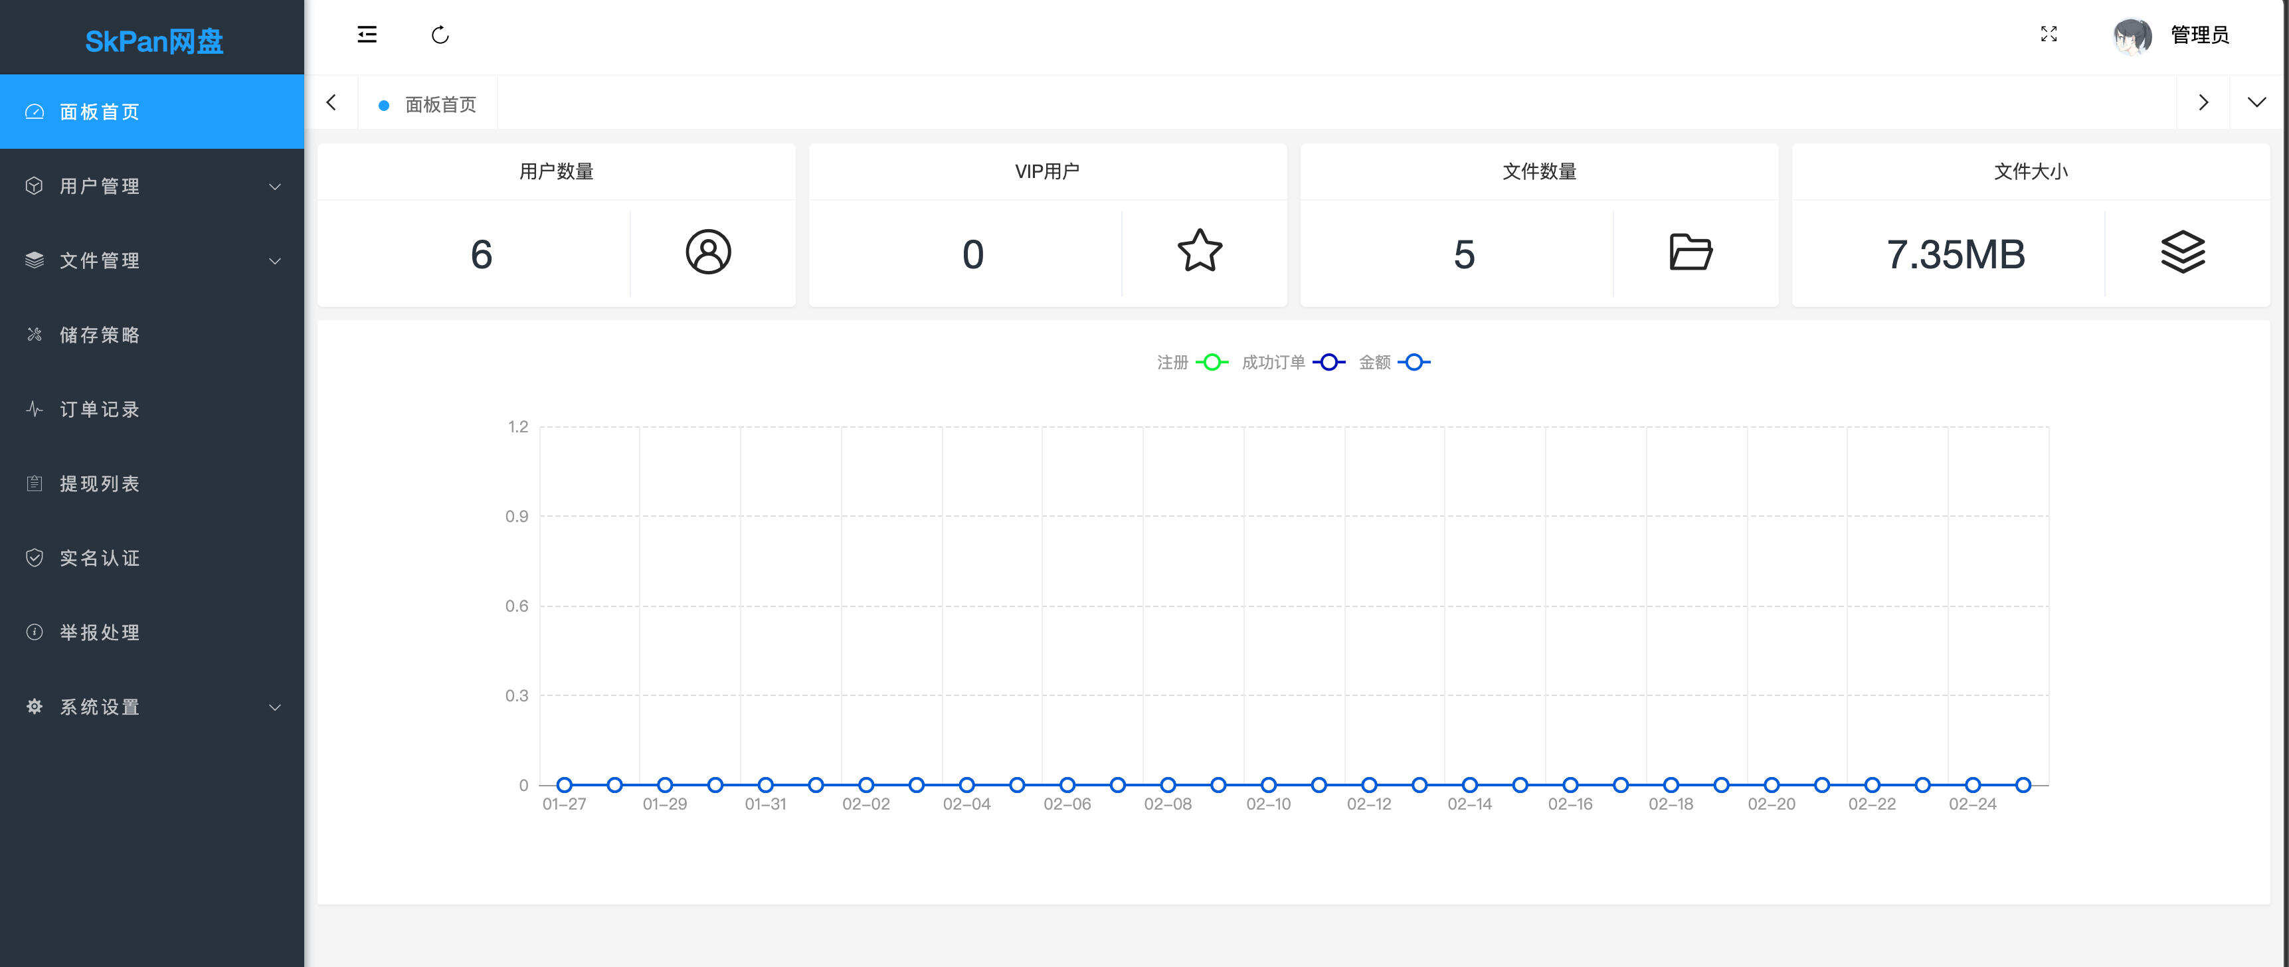Enter fullscreen using the expand icon

pyautogui.click(x=2048, y=35)
